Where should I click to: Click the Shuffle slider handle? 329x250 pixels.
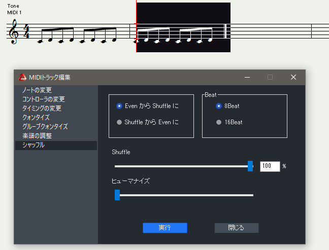coord(250,166)
